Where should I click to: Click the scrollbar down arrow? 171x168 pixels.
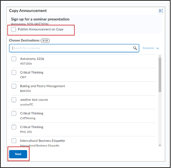point(160,145)
